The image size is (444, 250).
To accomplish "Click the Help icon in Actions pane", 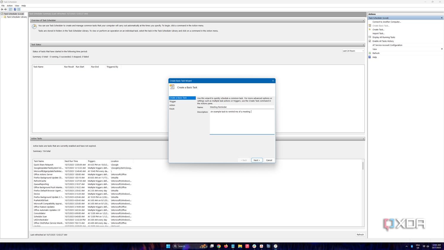I will pyautogui.click(x=370, y=57).
